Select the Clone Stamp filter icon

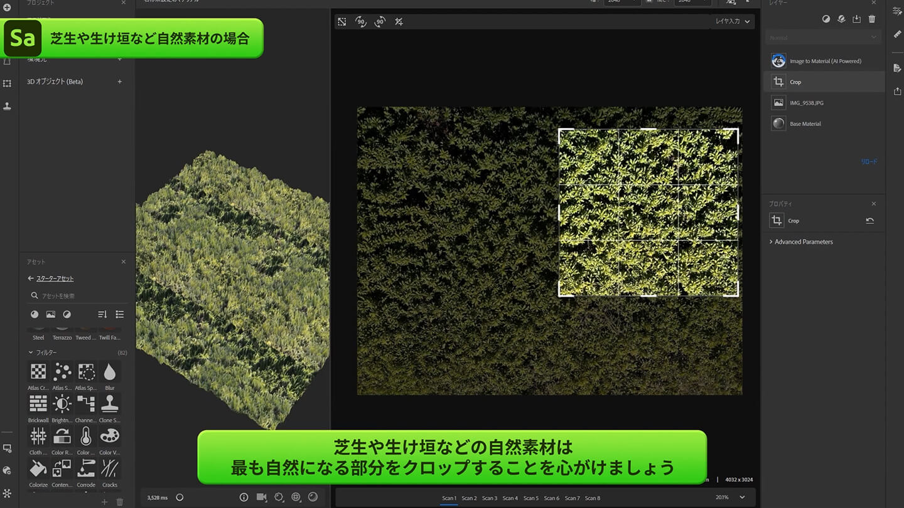pyautogui.click(x=110, y=404)
